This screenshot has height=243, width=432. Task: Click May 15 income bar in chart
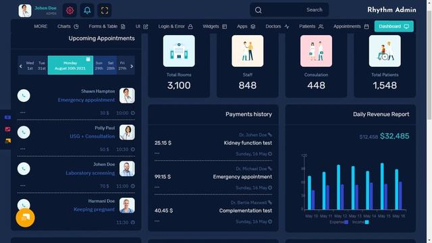pyautogui.click(x=382, y=186)
